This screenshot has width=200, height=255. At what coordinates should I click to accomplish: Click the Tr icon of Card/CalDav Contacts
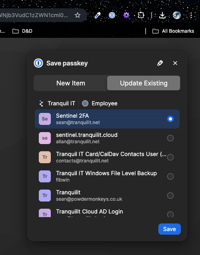pyautogui.click(x=45, y=157)
